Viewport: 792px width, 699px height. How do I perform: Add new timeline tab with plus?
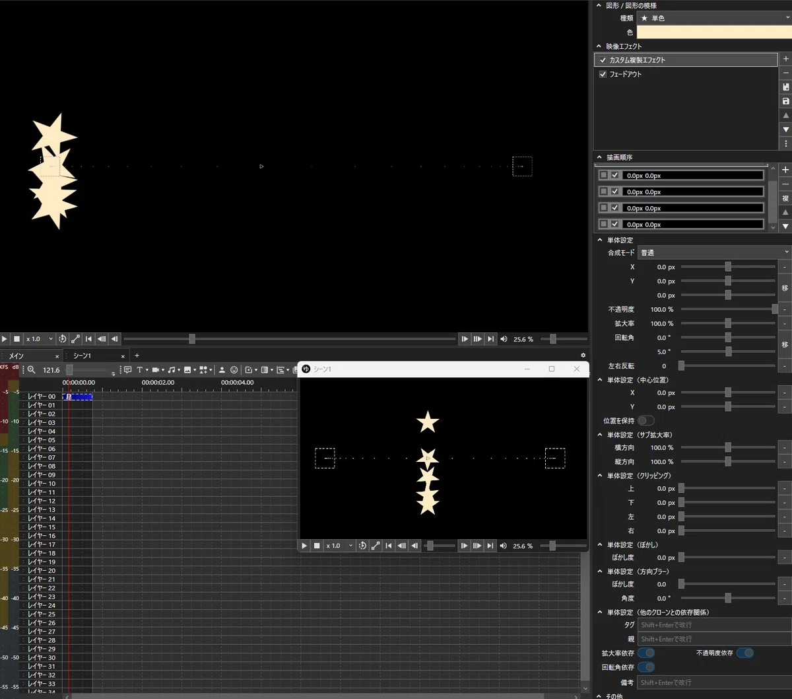click(137, 356)
